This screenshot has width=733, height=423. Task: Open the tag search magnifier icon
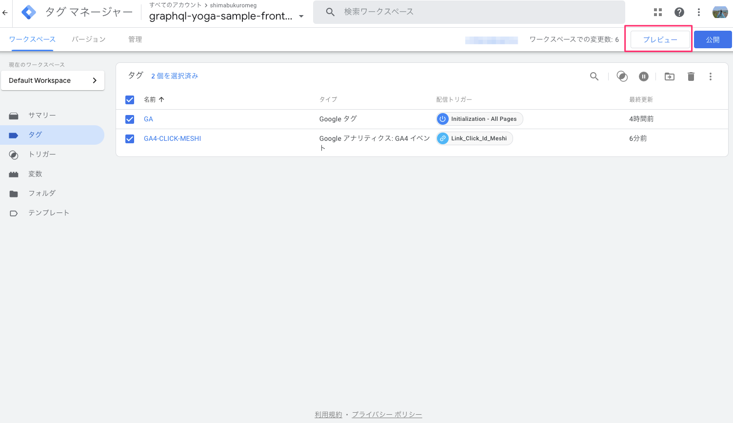(x=594, y=77)
